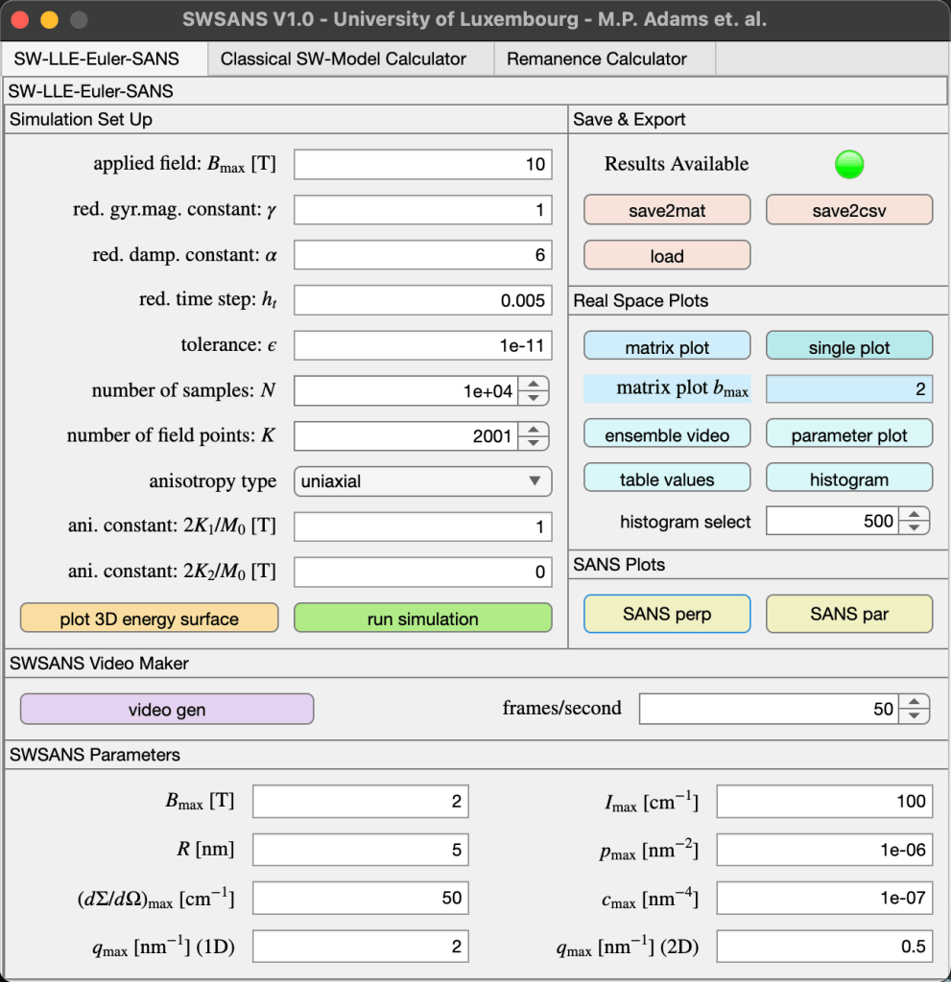Show the matrix plot
The height and width of the screenshot is (982, 951).
pyautogui.click(x=667, y=347)
